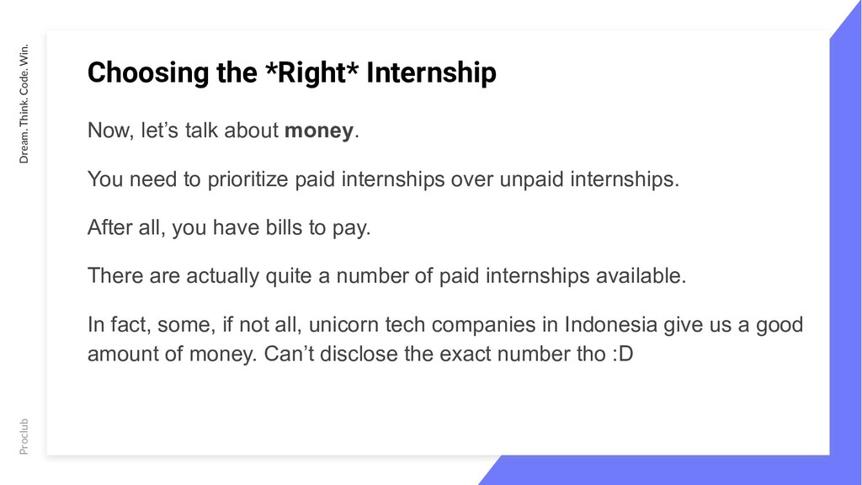The height and width of the screenshot is (485, 862).
Task: Click the 'Now, let's talk about' text line
Action: click(x=223, y=131)
